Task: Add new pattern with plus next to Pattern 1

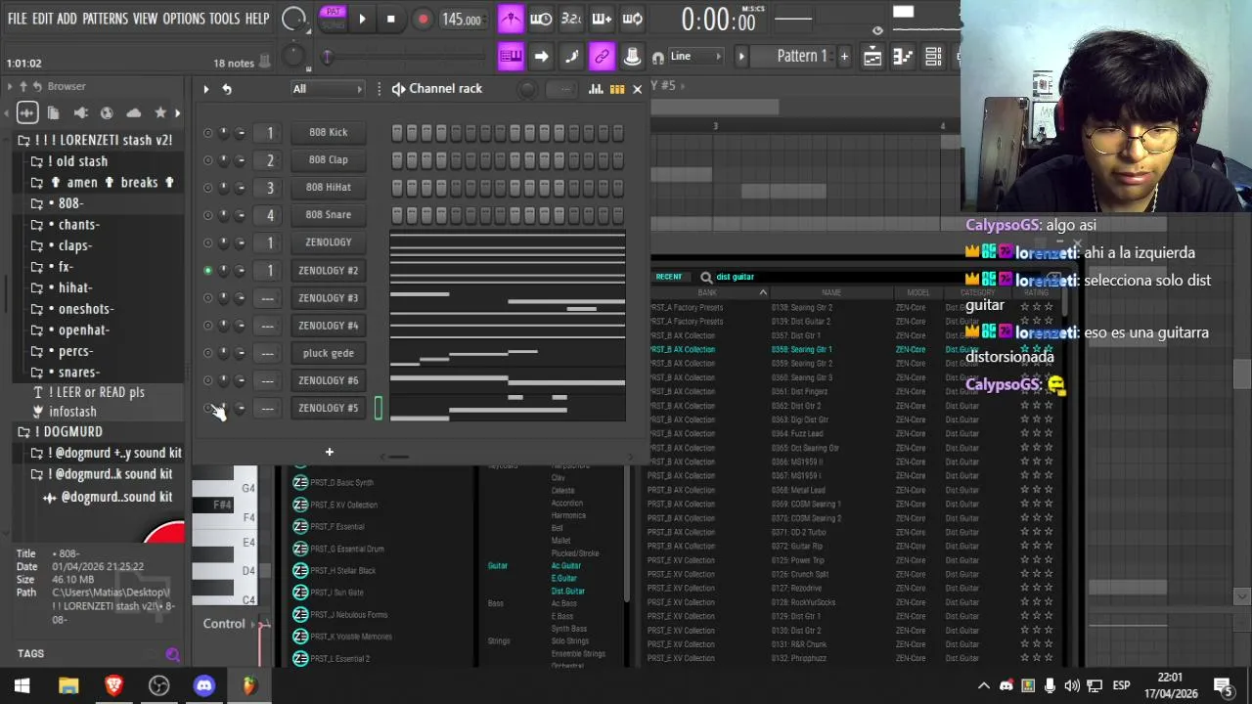Action: click(x=844, y=57)
